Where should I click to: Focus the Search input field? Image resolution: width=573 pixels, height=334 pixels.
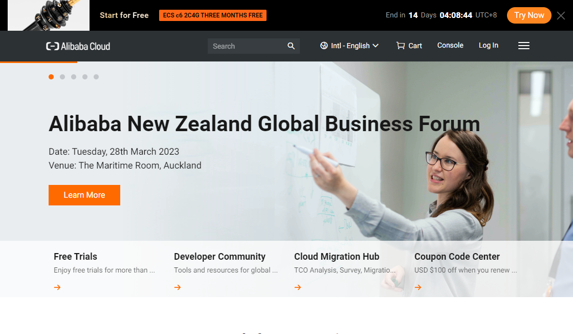247,46
